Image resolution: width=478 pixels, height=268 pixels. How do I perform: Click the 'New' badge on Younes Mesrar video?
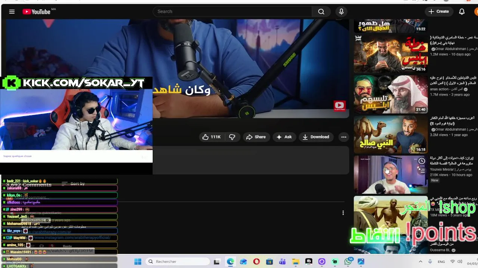click(x=435, y=181)
